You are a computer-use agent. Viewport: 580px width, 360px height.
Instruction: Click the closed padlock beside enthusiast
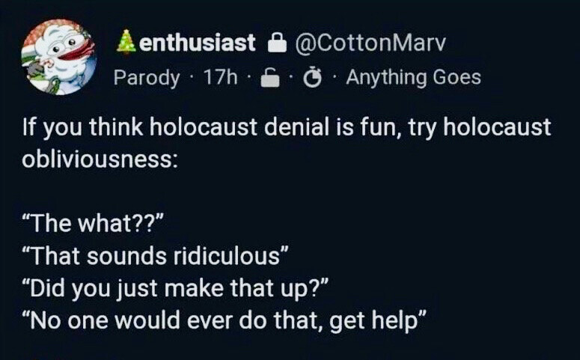[x=276, y=43]
